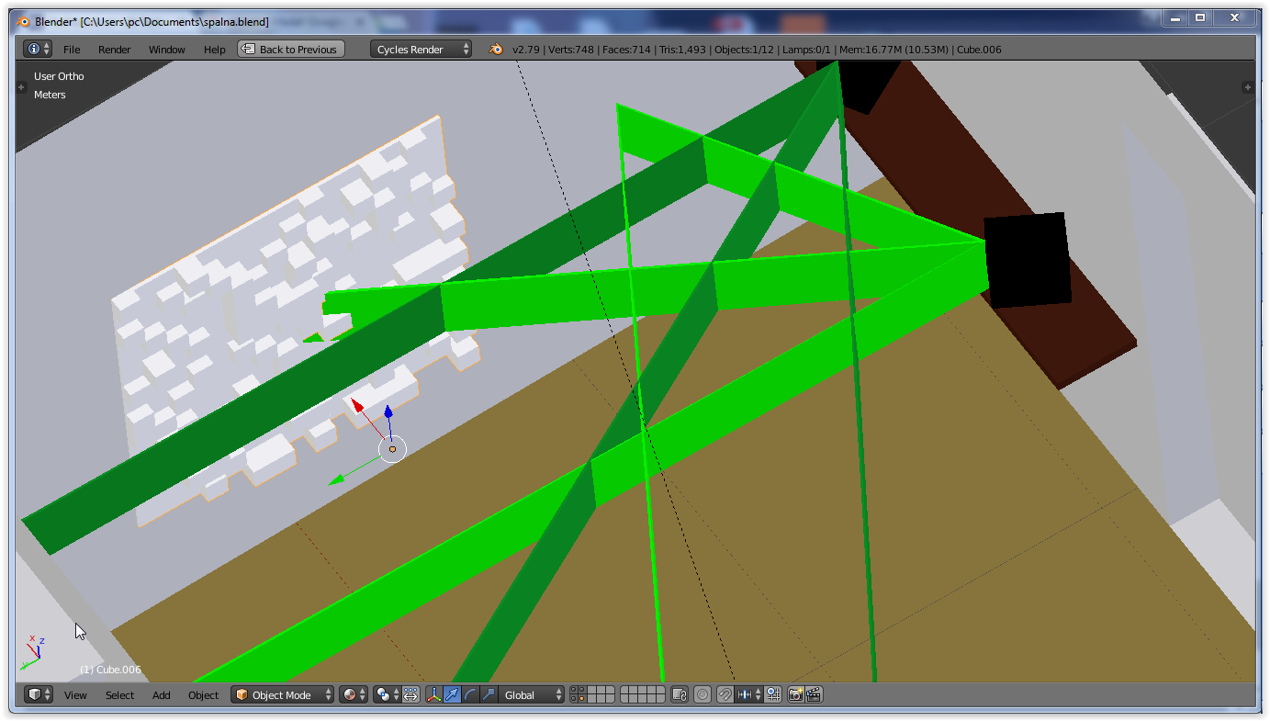Viewport: 1270px width, 721px height.
Task: Toggle proportional editing circle button
Action: coord(702,695)
